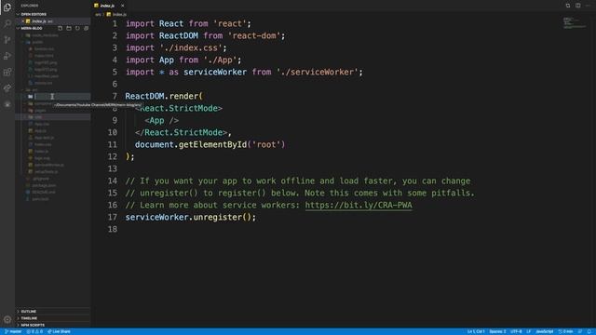Select the index.js editor tab
596x335 pixels.
[x=110, y=6]
